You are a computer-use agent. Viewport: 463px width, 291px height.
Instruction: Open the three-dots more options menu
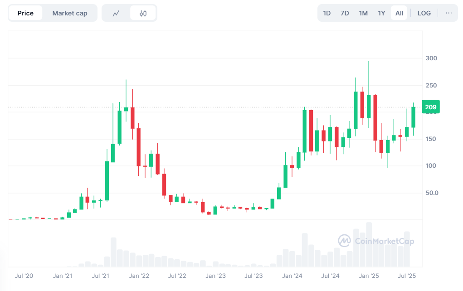click(448, 13)
